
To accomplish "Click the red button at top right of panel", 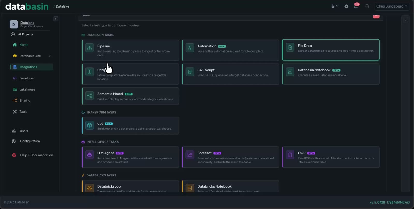I will (x=376, y=16).
